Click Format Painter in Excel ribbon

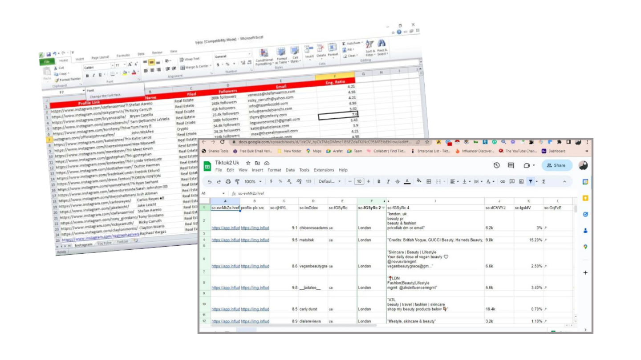point(67,80)
